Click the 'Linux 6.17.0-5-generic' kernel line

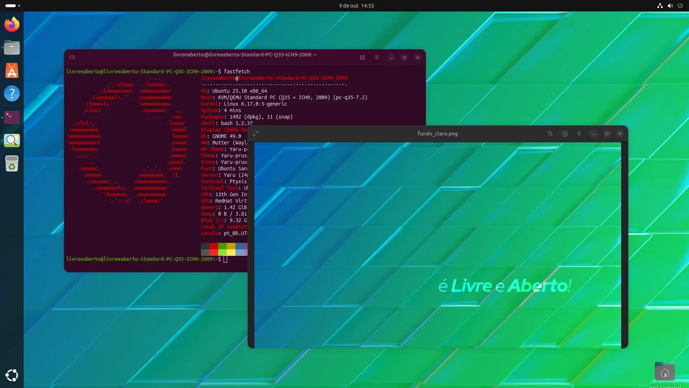tap(244, 104)
